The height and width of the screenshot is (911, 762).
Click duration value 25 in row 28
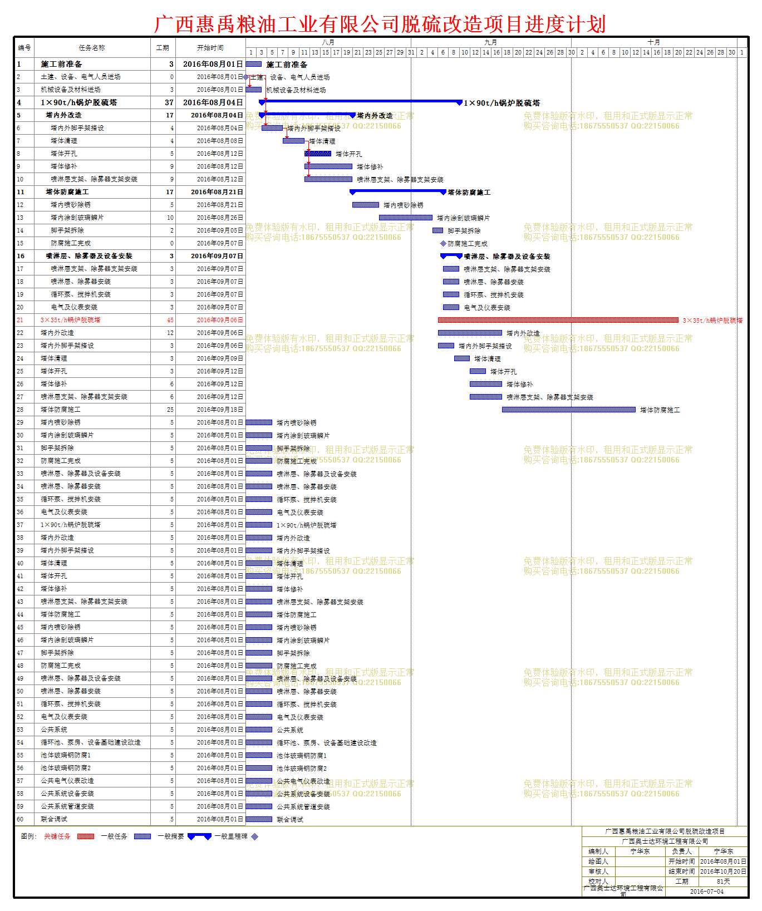[x=170, y=410]
